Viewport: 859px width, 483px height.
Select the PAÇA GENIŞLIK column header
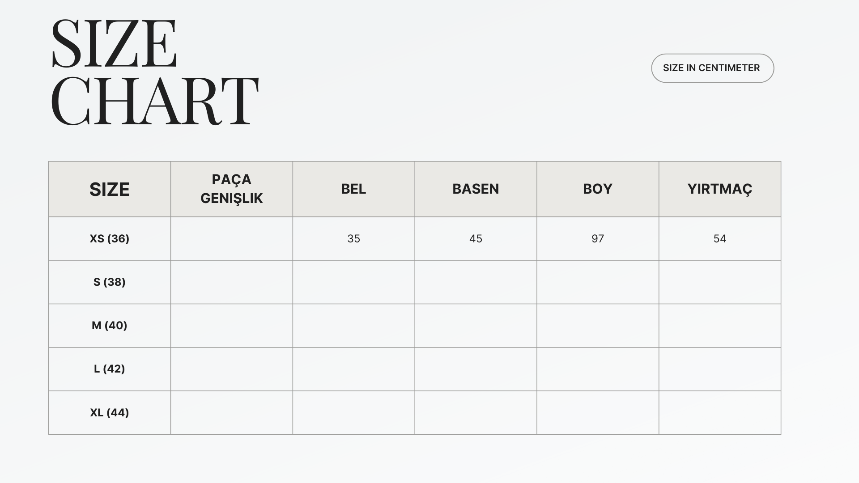pos(232,189)
